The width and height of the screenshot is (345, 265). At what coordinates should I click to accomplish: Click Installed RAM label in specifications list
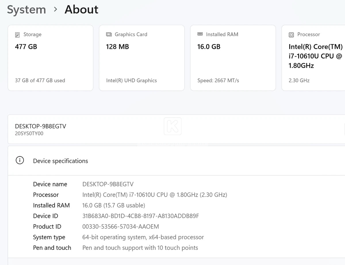[x=51, y=206]
